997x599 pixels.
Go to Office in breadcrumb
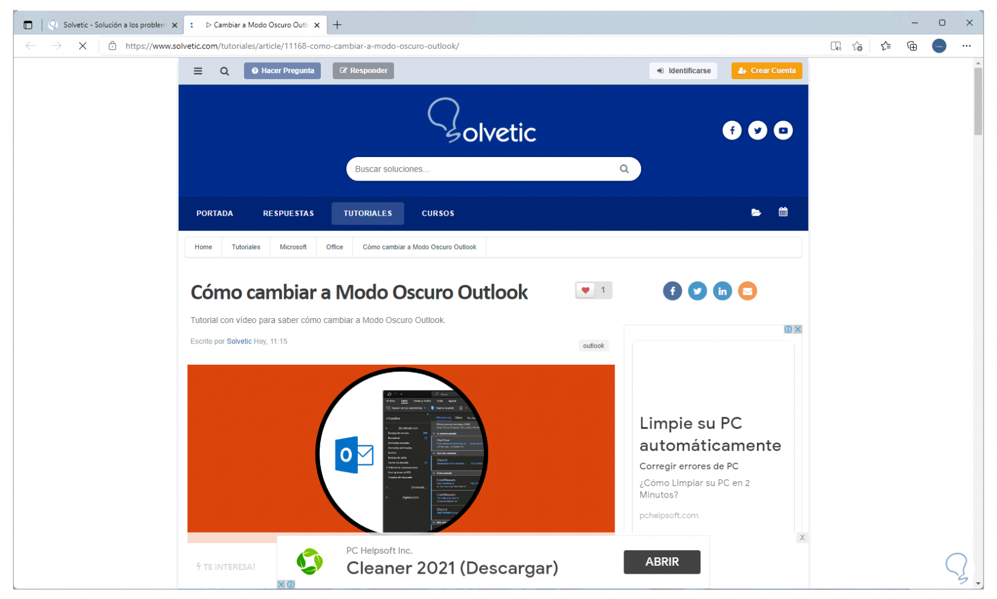click(x=335, y=247)
